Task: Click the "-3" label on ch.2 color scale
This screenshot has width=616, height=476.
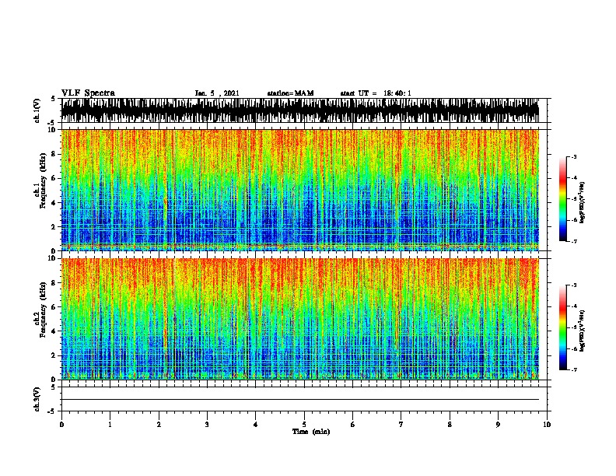Action: 574,285
